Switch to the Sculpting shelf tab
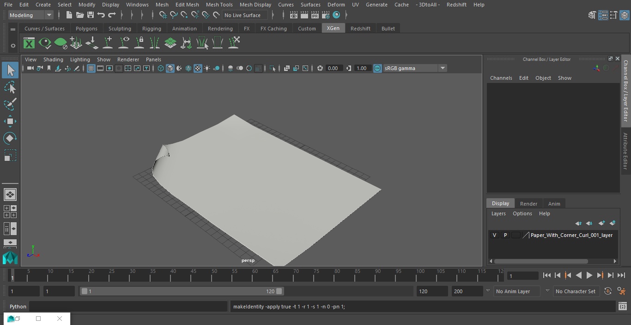Image resolution: width=631 pixels, height=325 pixels. (120, 29)
